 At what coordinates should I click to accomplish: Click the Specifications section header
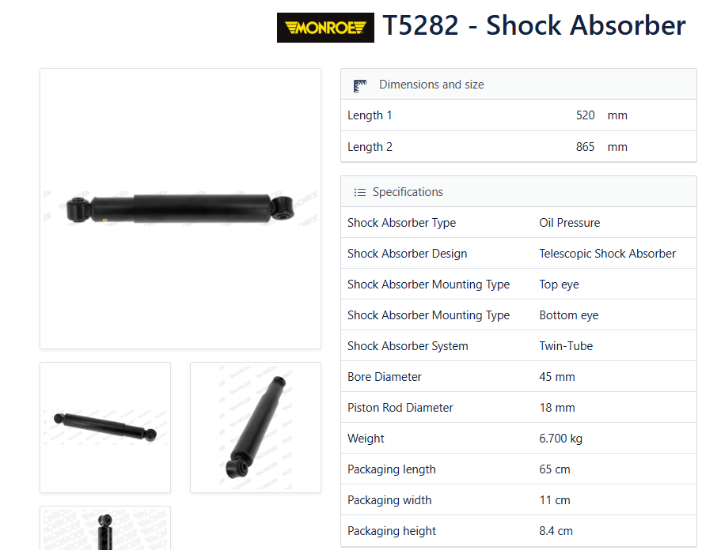coord(518,191)
